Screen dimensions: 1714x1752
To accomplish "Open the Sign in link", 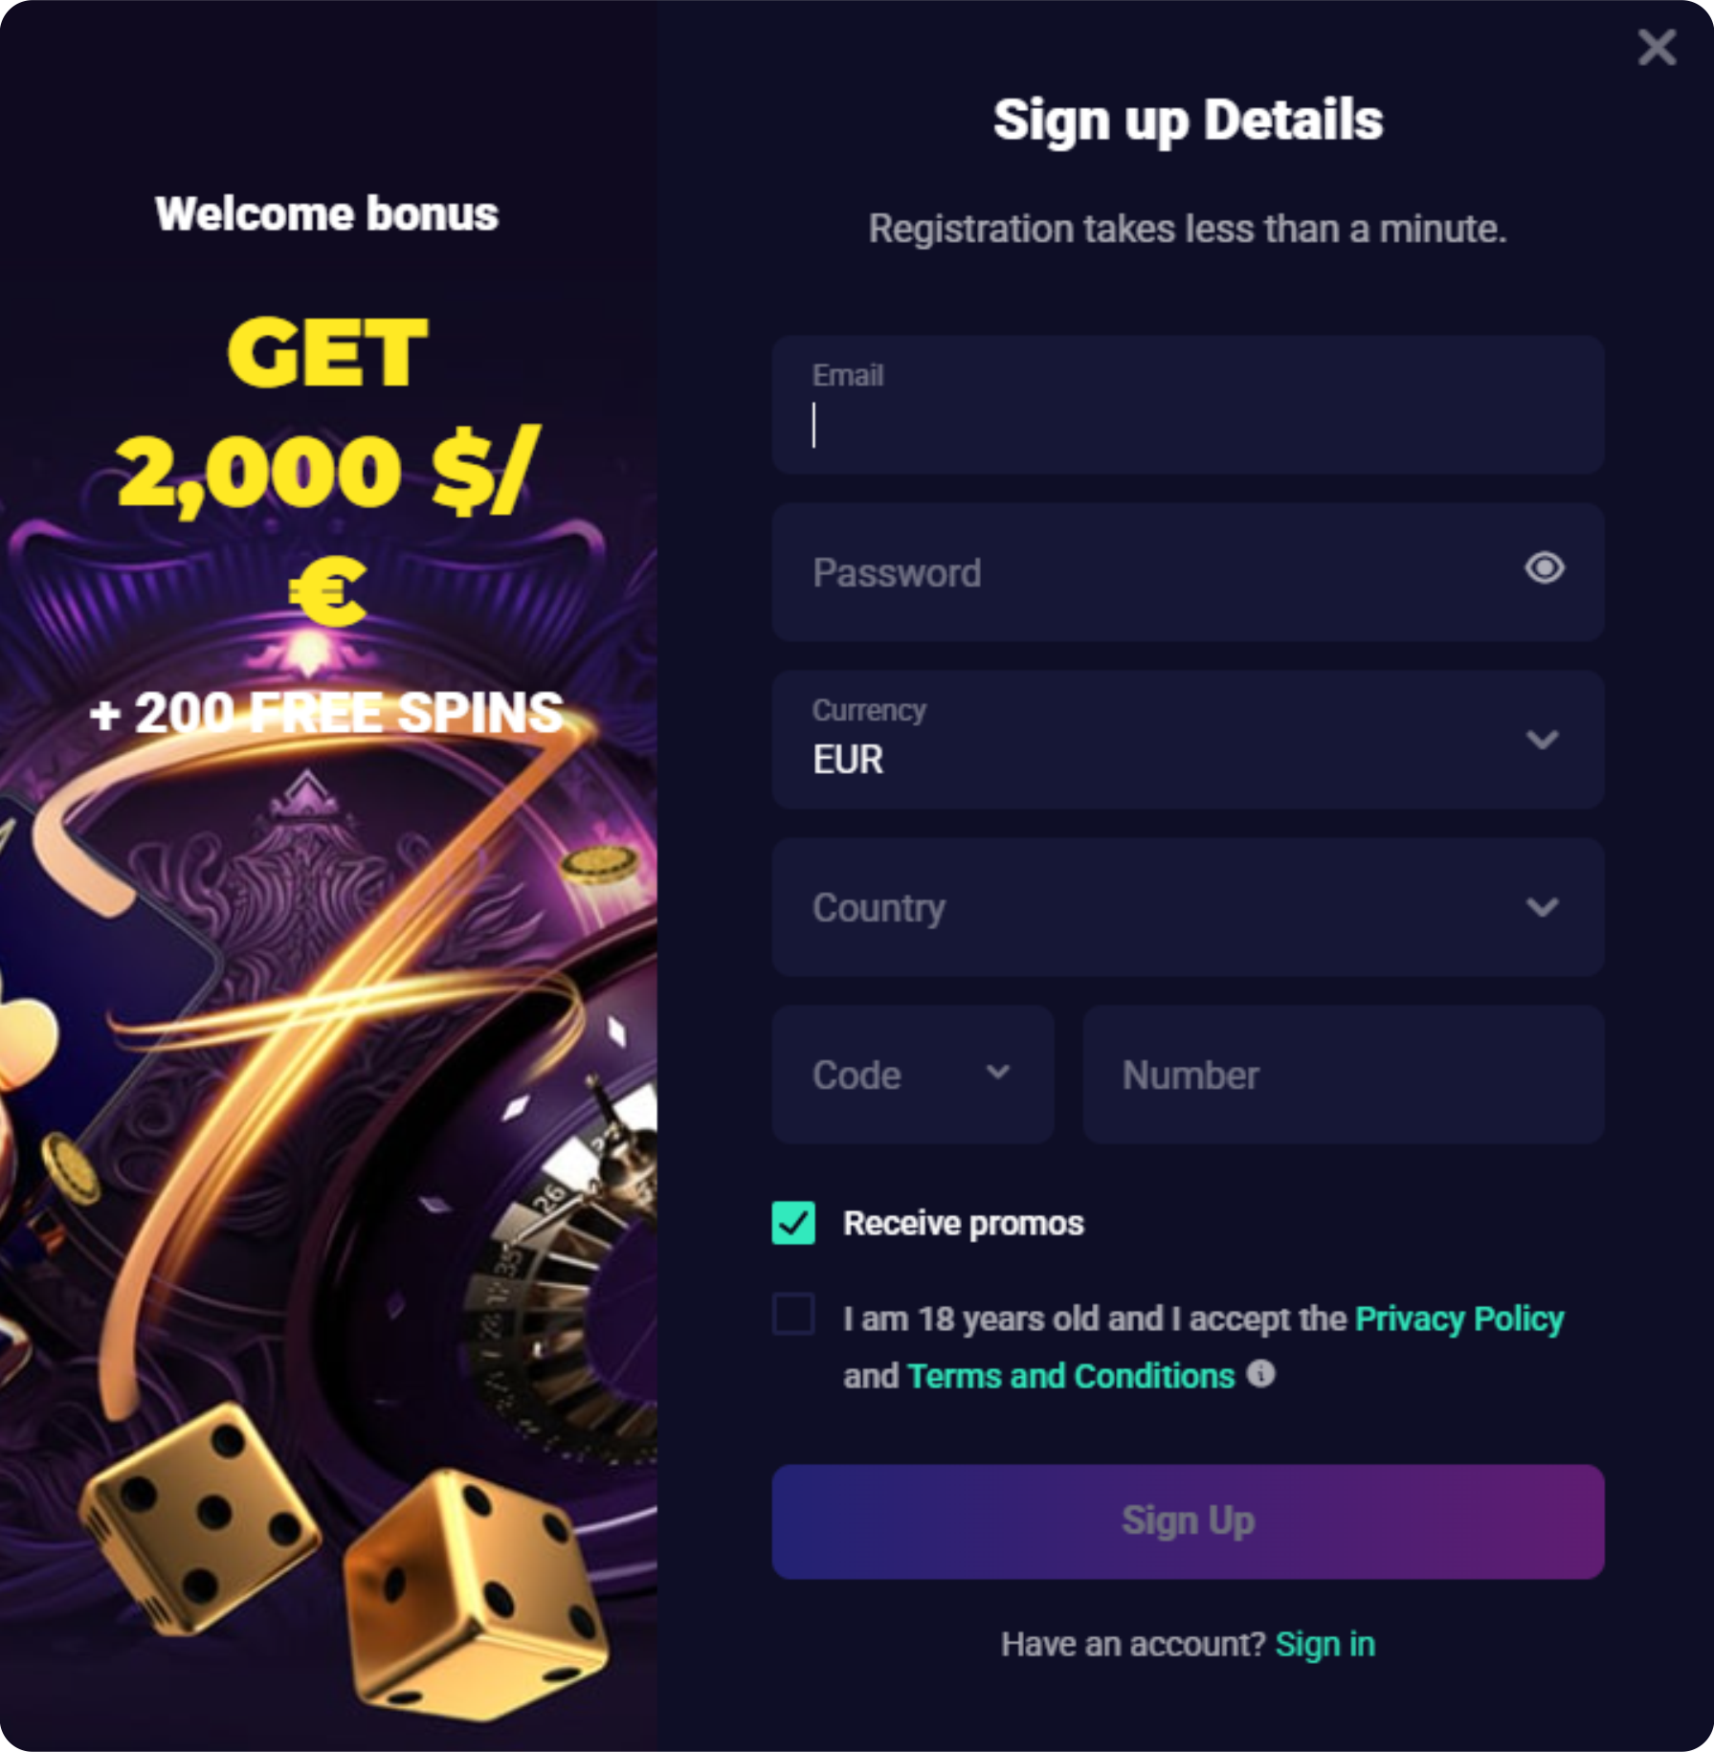I will tap(1324, 1644).
